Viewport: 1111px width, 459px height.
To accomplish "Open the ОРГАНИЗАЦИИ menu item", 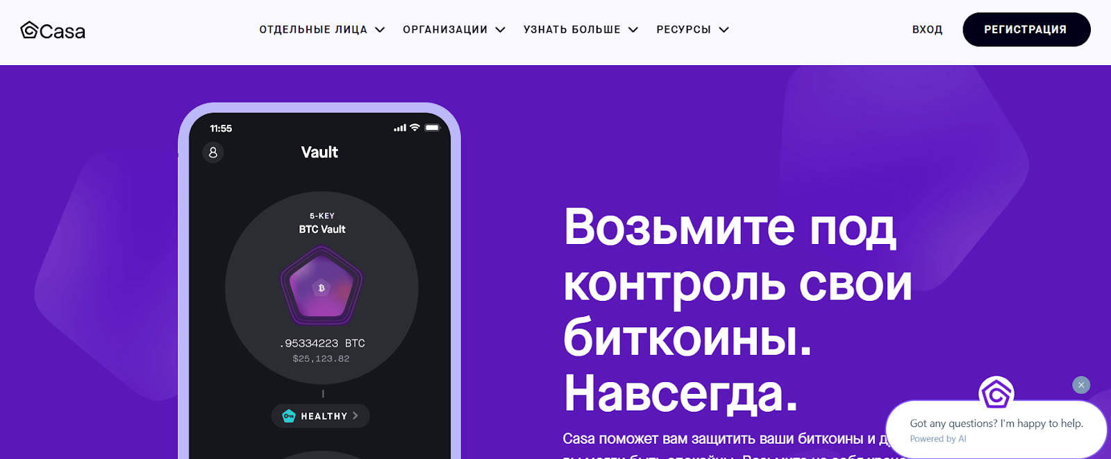I will click(445, 30).
